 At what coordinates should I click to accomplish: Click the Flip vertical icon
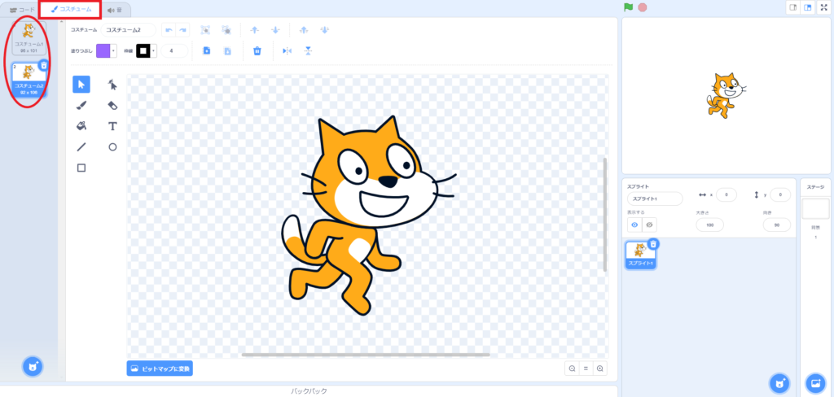coord(308,51)
